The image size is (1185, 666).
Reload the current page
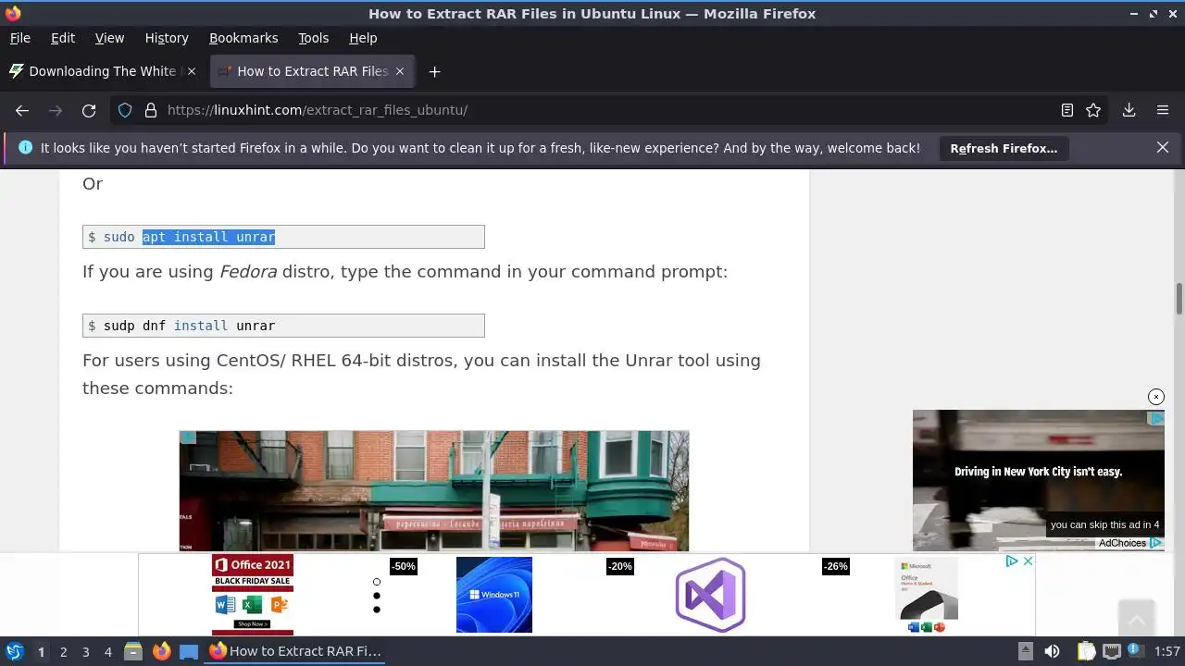[x=89, y=110]
